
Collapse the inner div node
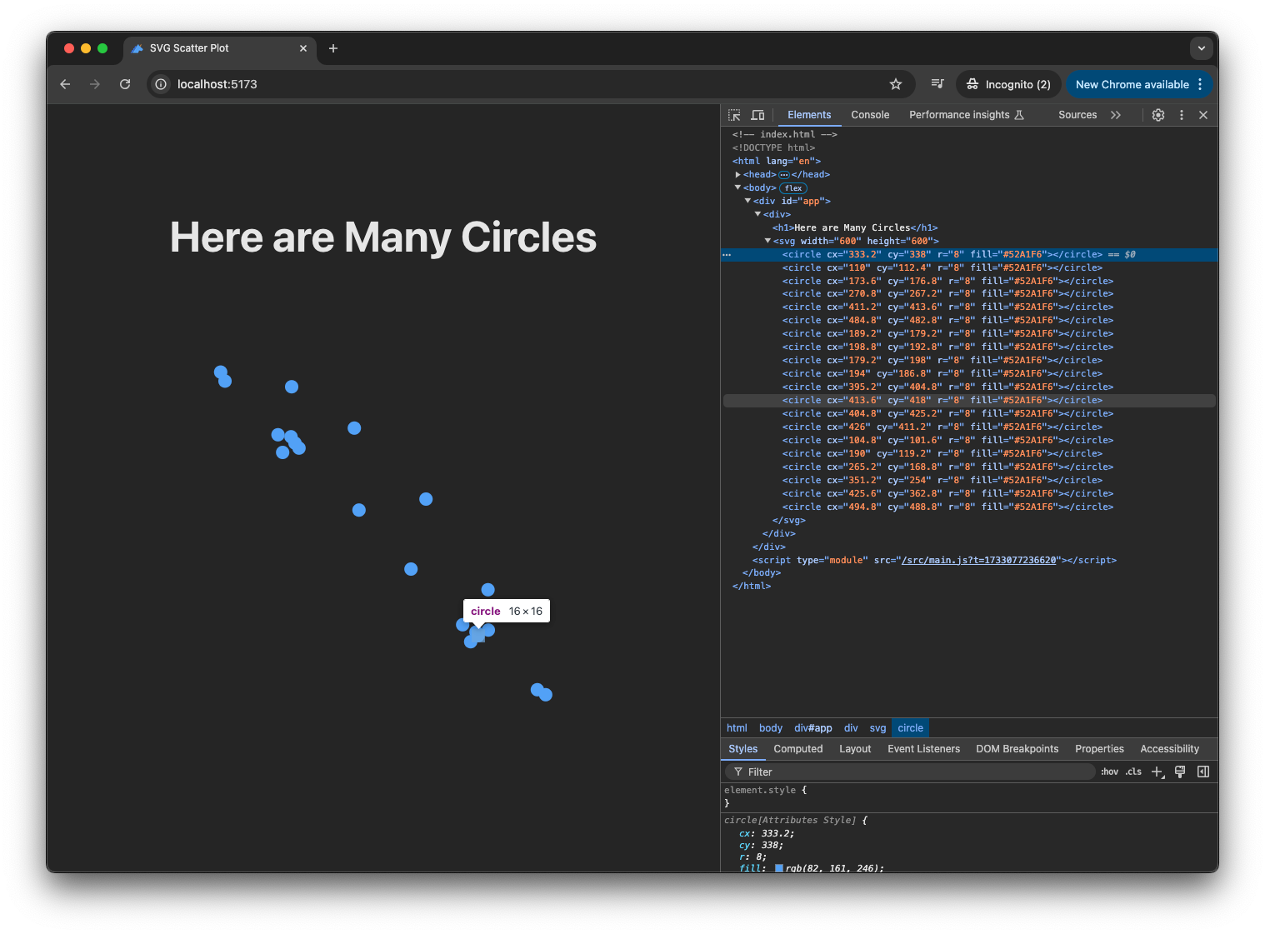tap(757, 215)
